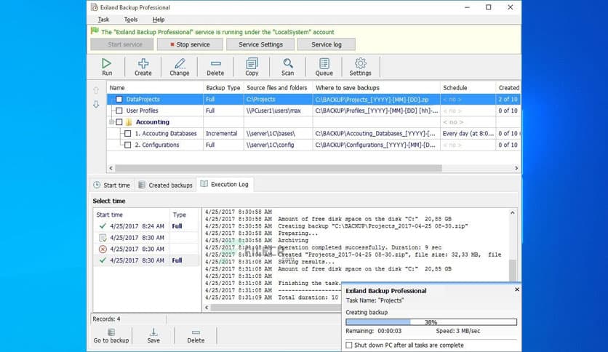
Task: Click the Start time column header in log list
Action: coord(131,215)
